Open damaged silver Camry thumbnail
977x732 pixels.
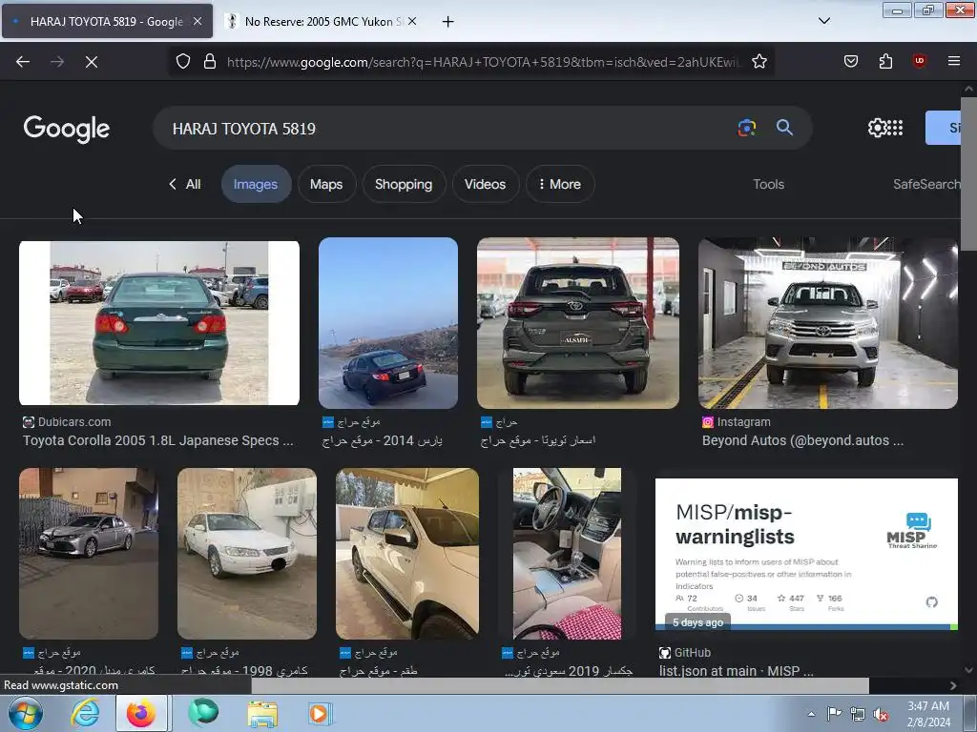pos(89,554)
